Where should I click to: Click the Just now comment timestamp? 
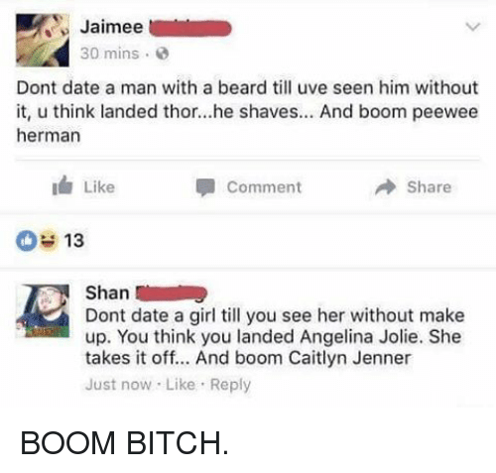pyautogui.click(x=118, y=385)
